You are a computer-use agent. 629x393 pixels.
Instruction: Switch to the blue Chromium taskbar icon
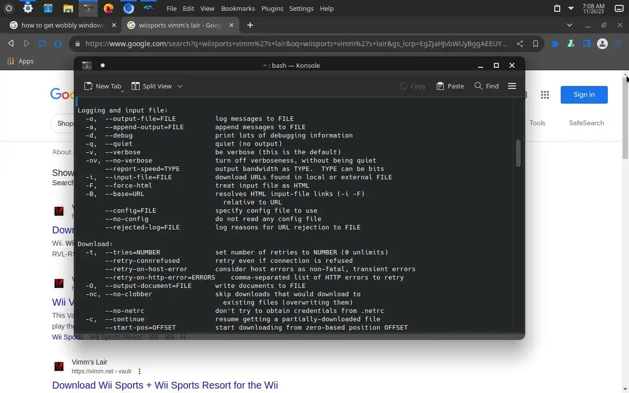pyautogui.click(x=129, y=8)
